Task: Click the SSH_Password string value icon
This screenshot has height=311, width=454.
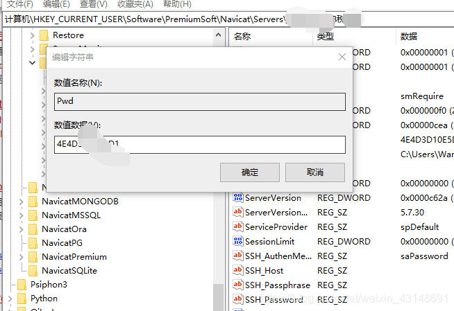Action: tap(237, 299)
